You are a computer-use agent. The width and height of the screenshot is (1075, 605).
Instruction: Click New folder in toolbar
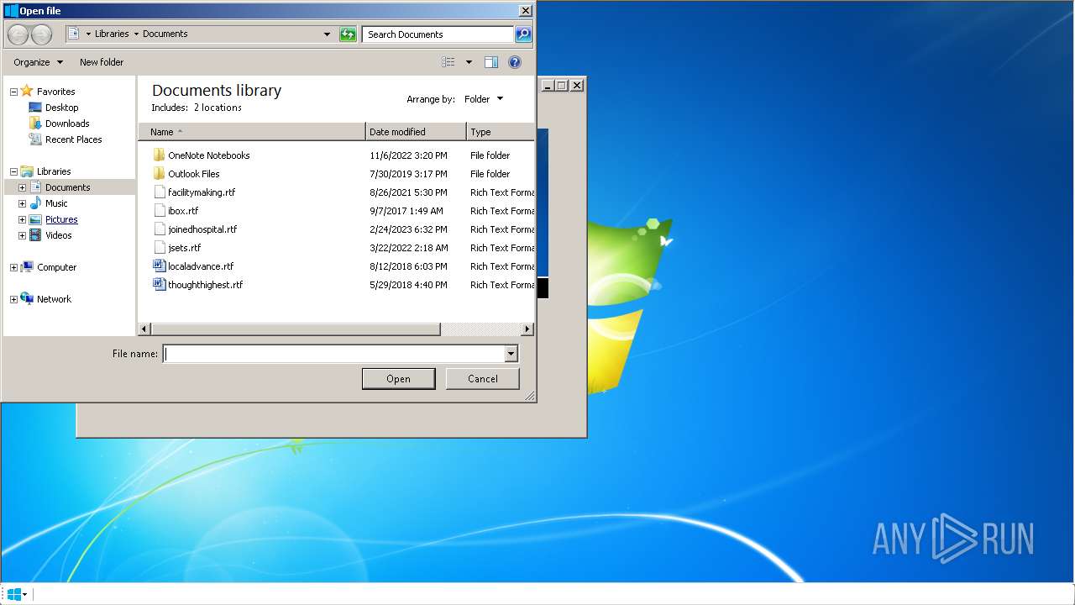click(x=102, y=62)
